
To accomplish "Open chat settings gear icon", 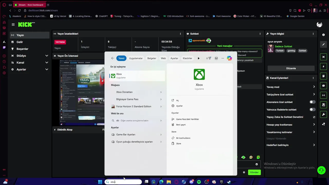I will (244, 172).
